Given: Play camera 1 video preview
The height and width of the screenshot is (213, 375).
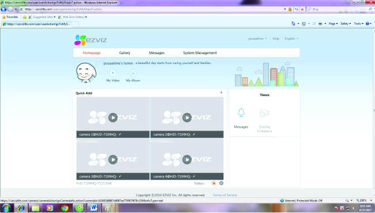Looking at the screenshot, I should [113, 117].
